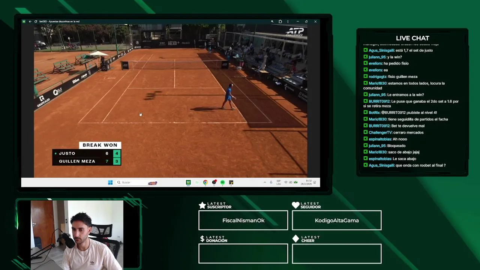This screenshot has width=480, height=270.
Task: Click the LIVE CHAT header
Action: pos(412,38)
